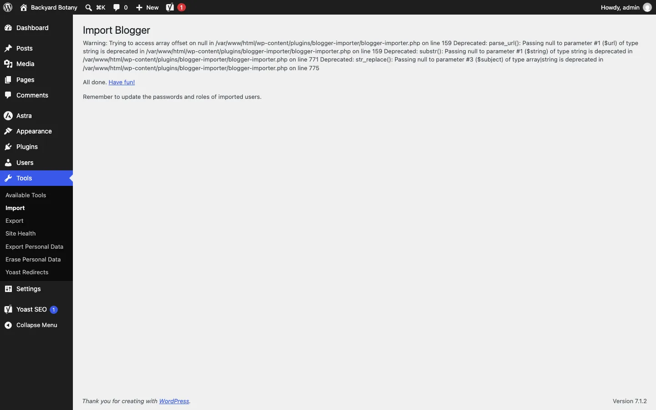This screenshot has width=656, height=410.
Task: Click the 'All done.' message text
Action: tap(95, 82)
